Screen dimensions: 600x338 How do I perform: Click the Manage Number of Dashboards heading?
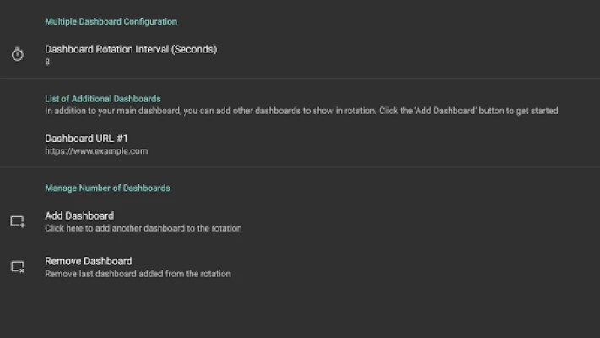click(107, 188)
